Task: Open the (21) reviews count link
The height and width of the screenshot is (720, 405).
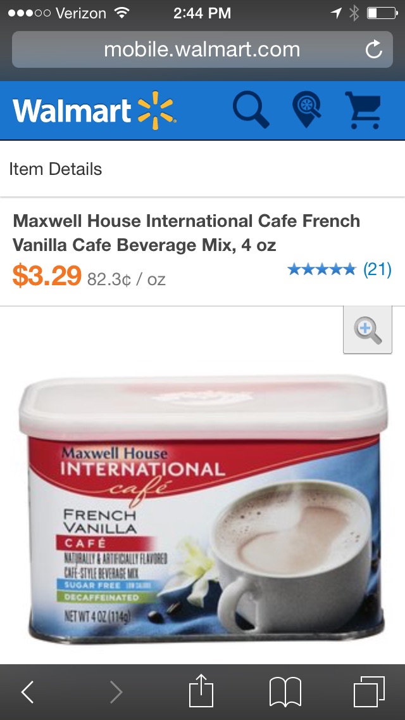Action: tap(377, 269)
